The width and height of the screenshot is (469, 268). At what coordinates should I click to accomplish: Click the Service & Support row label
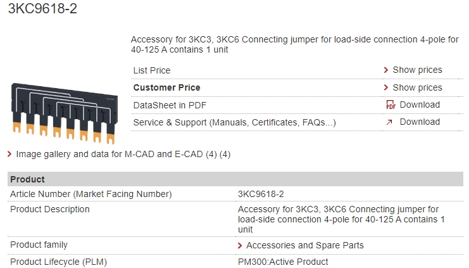tap(234, 122)
